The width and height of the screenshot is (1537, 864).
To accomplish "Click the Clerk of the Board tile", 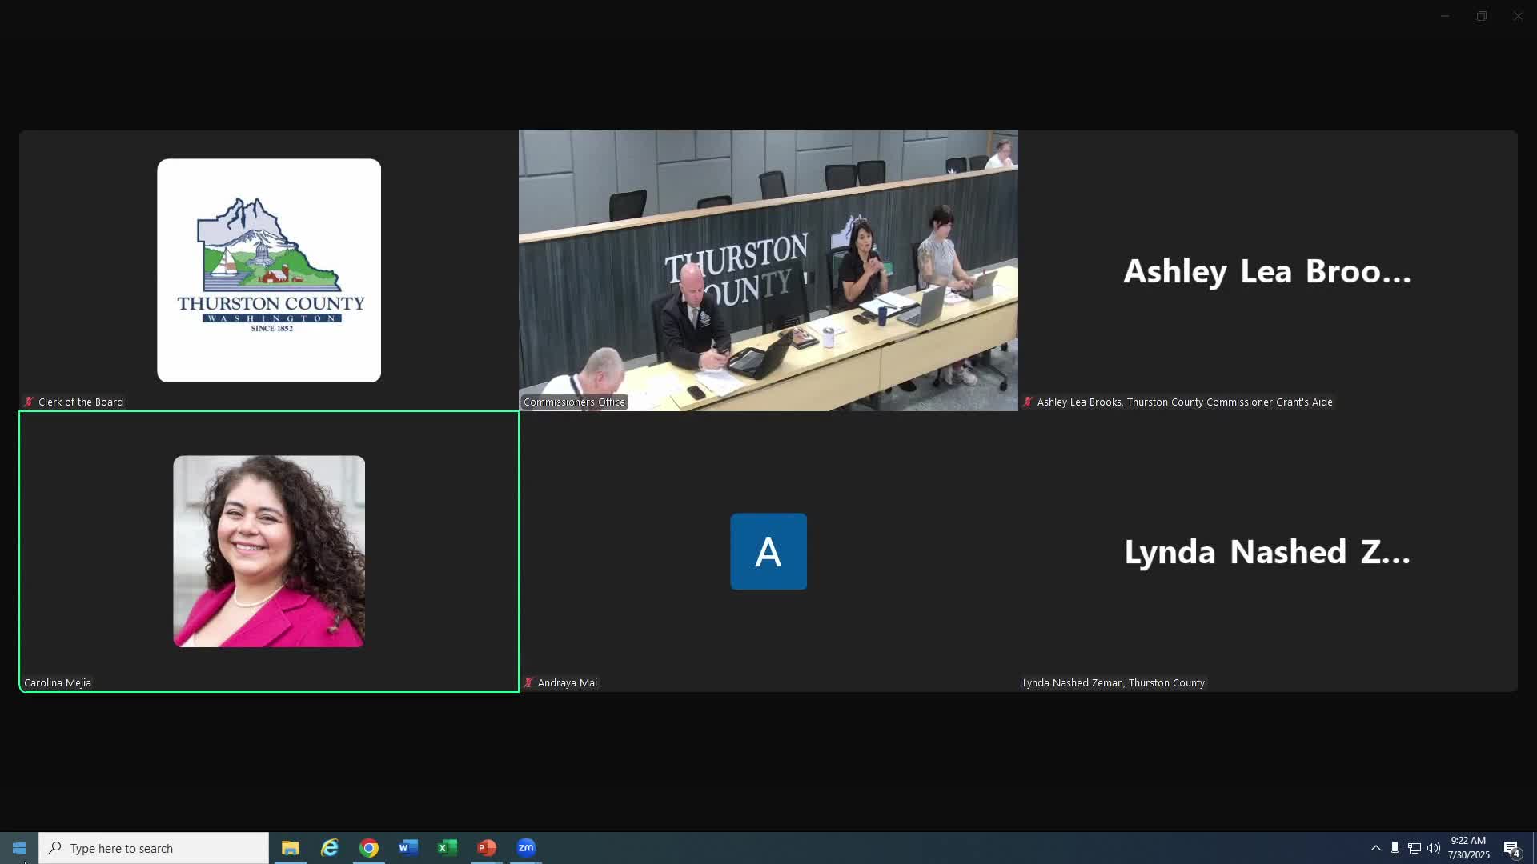I will 269,270.
